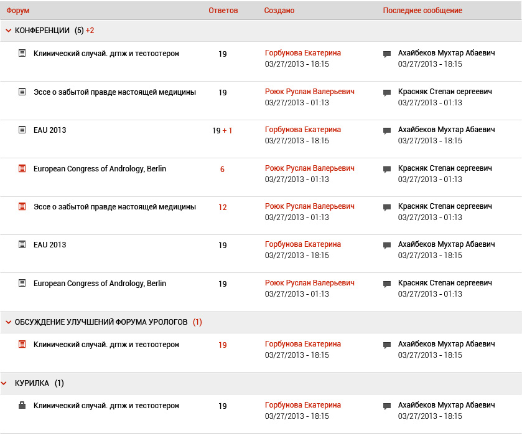Sort by the Ответов column header
This screenshot has height=435, width=522.
click(x=223, y=11)
